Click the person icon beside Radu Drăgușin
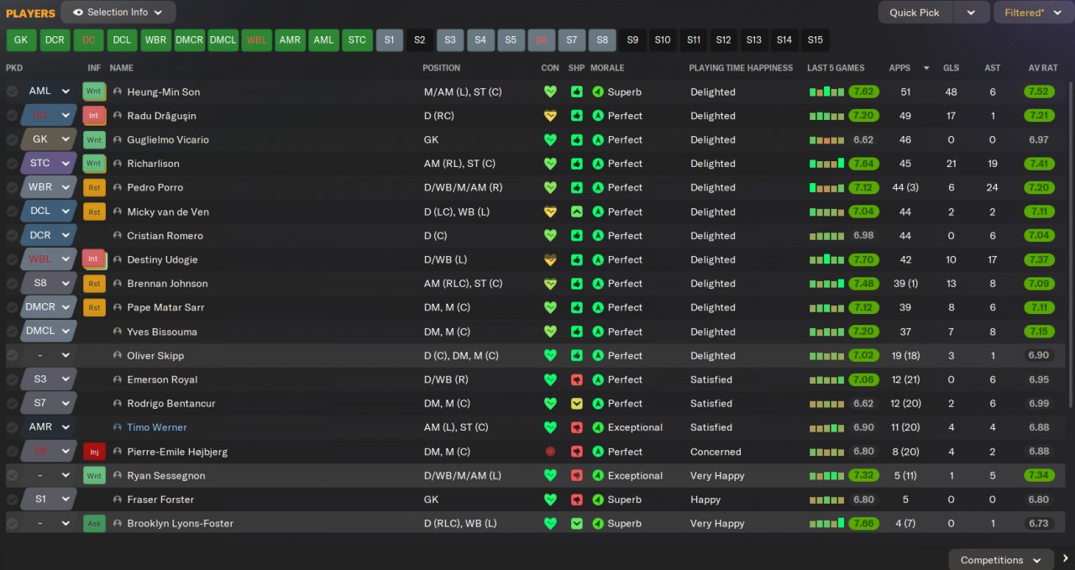Screen dimensions: 1075x570 pos(118,116)
